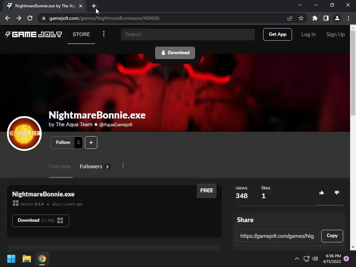The height and width of the screenshot is (267, 356).
Task: Open the notification badge showing 6
Action: (x=347, y=259)
